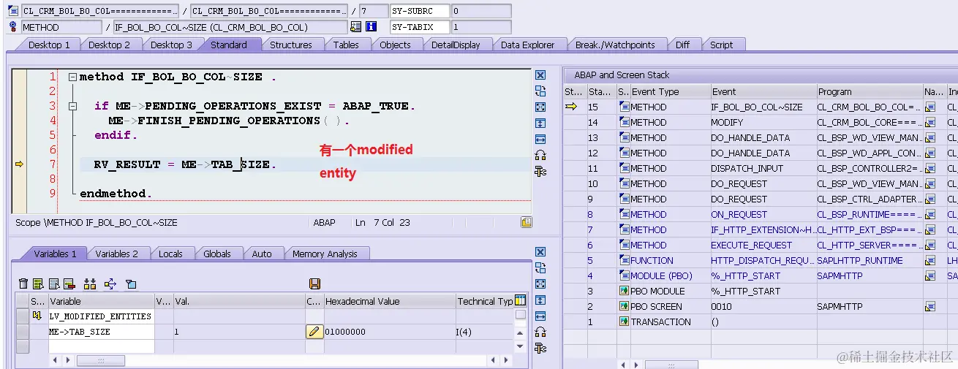The height and width of the screenshot is (369, 958).
Task: Click the SY-TABIX value field
Action: coord(481,27)
